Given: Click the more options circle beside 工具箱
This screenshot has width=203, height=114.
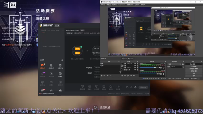Looking at the screenshot, I should 62,60.
